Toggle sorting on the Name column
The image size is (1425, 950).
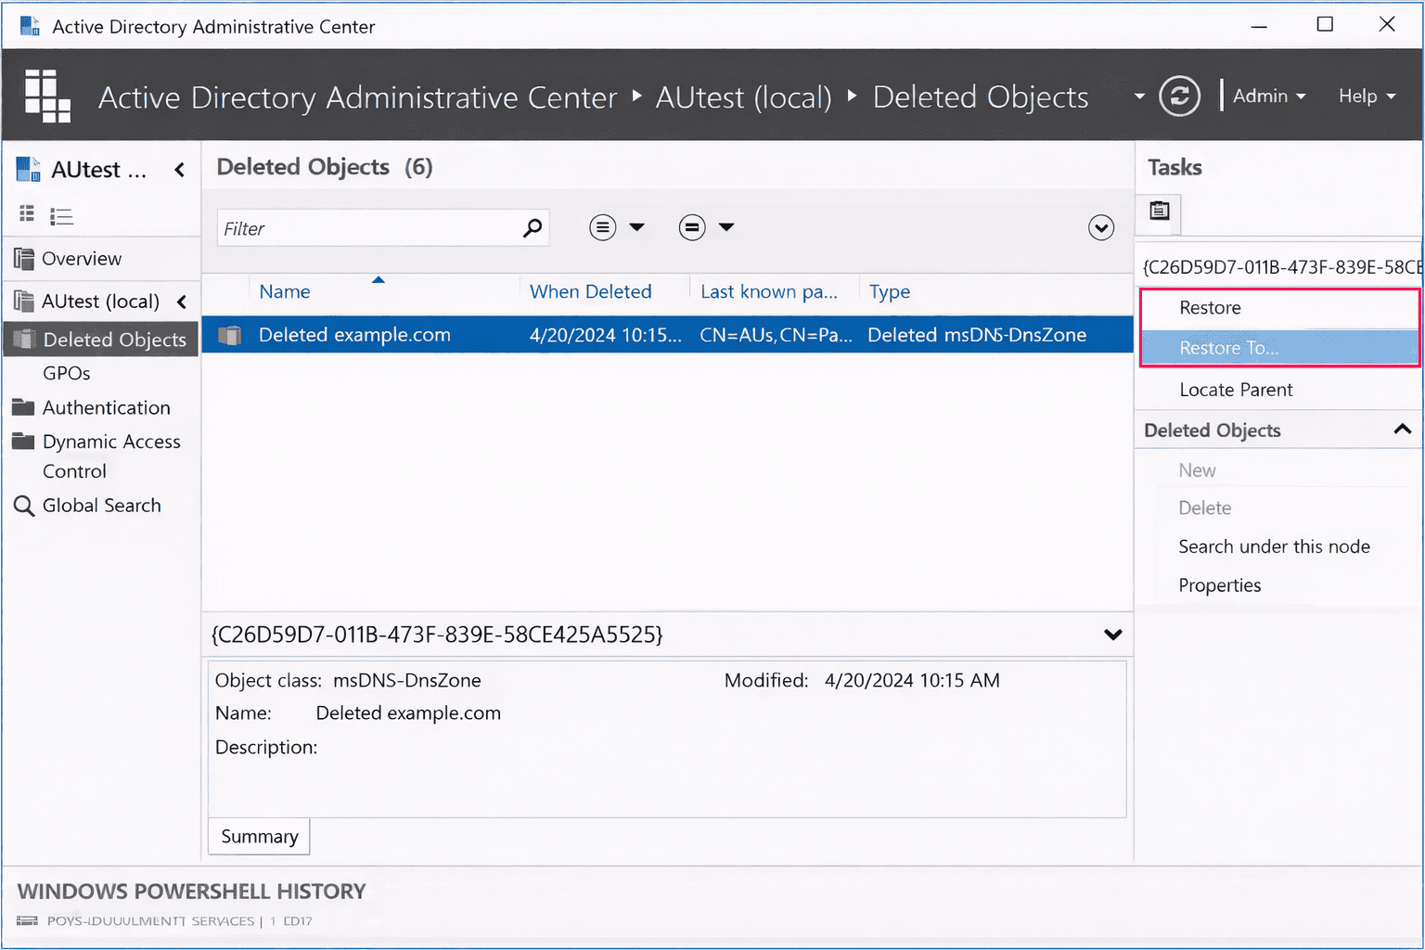(285, 291)
